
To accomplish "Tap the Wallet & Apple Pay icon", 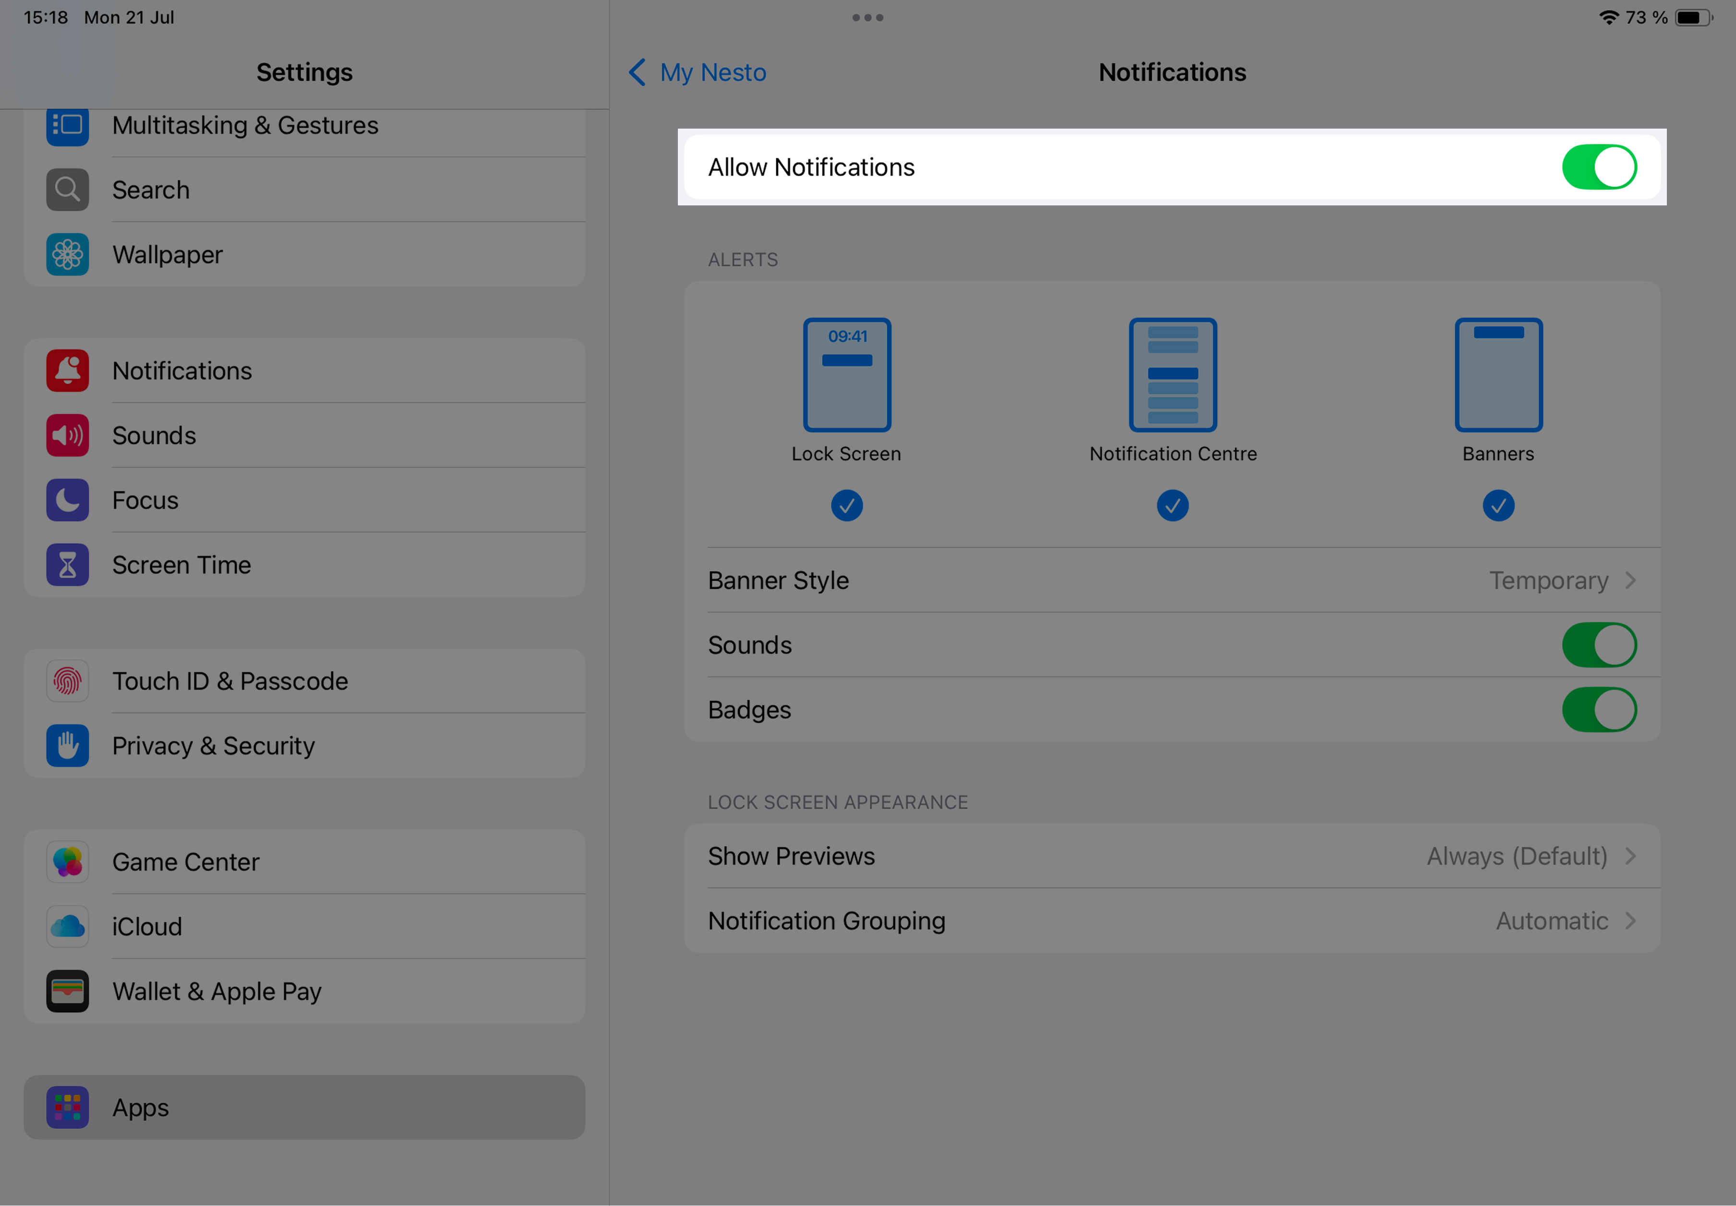I will (x=67, y=991).
